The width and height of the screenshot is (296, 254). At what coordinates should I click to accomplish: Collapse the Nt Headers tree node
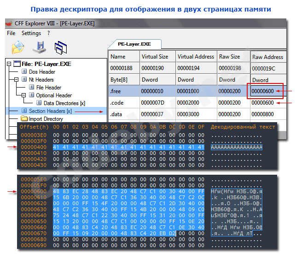coord(17,79)
